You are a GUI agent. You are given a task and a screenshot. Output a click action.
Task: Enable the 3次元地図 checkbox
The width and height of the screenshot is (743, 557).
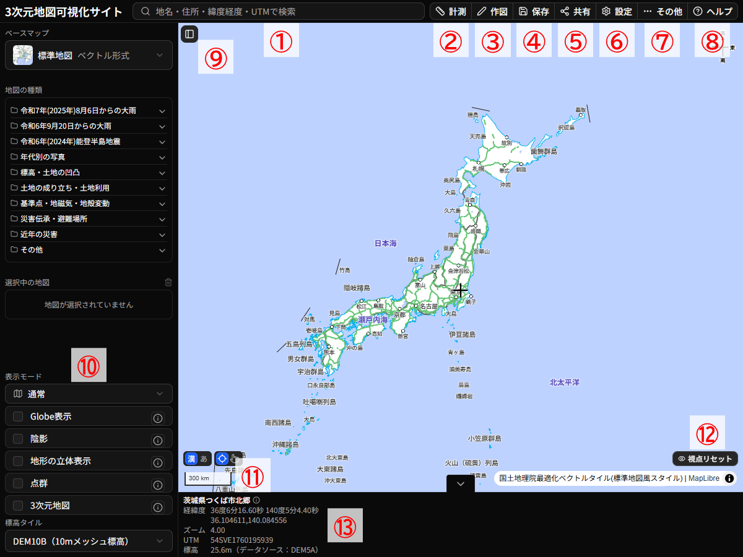coord(18,506)
